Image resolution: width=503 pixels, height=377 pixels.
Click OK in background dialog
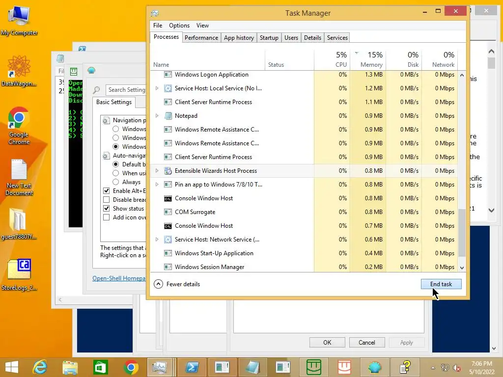tap(327, 342)
